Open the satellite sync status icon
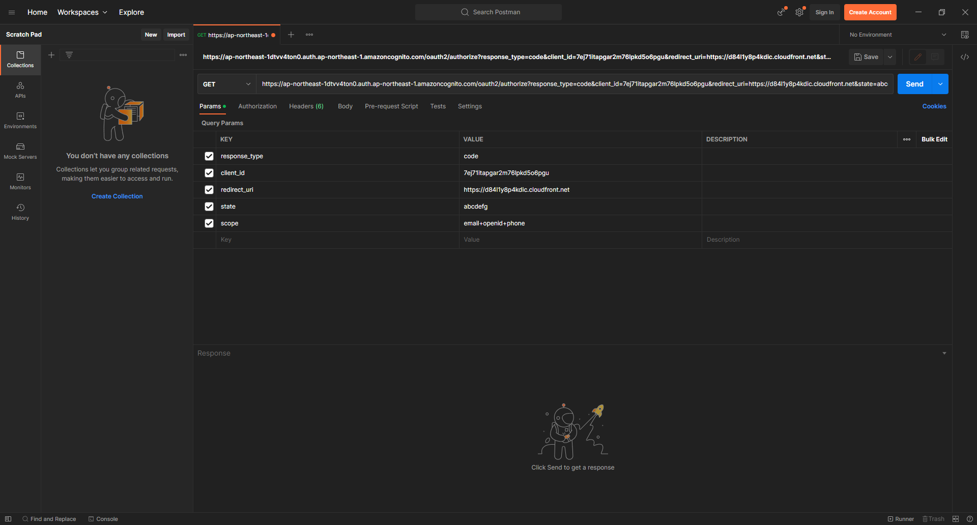Image resolution: width=977 pixels, height=525 pixels. point(781,12)
